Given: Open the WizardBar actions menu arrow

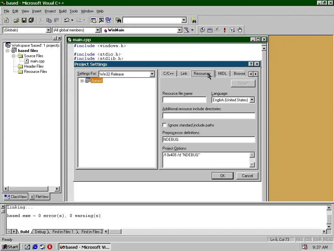Looking at the screenshot, I should [x=192, y=30].
